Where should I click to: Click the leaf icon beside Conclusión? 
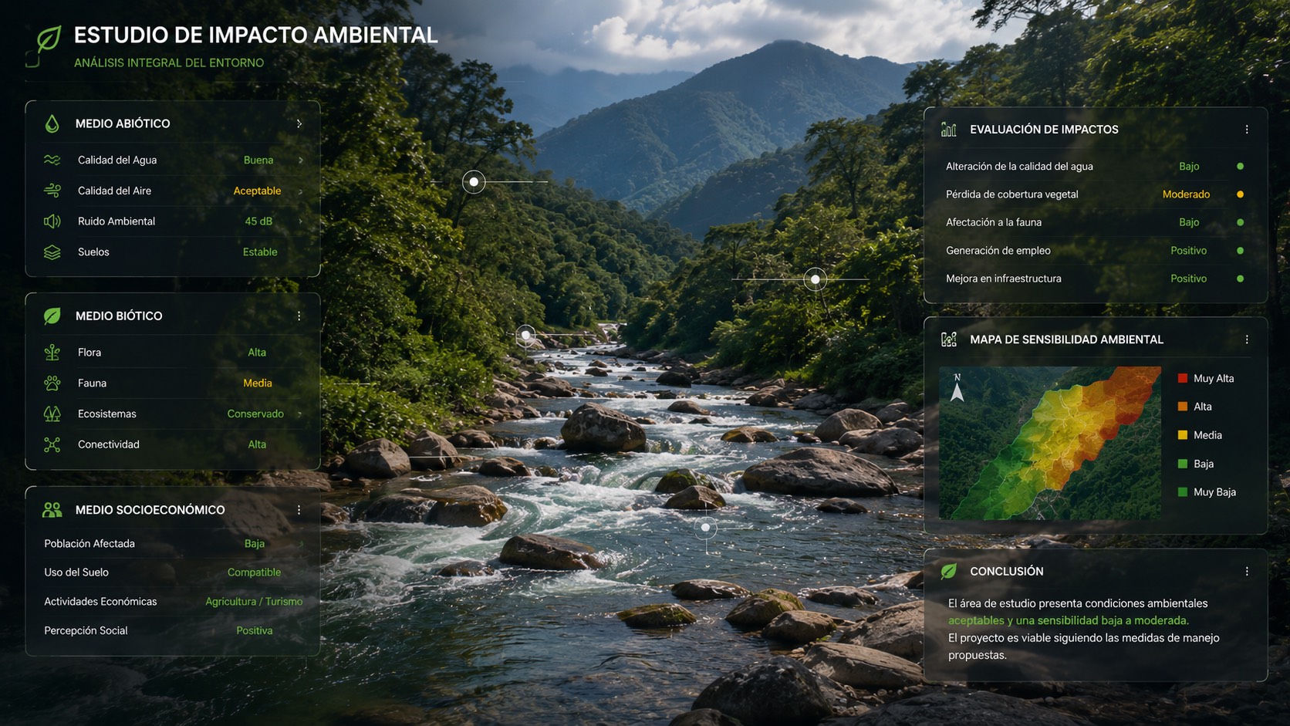(948, 571)
